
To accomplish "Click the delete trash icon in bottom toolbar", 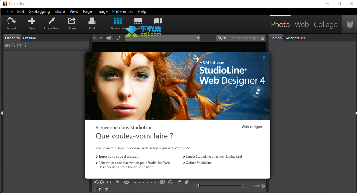I will tap(187, 182).
